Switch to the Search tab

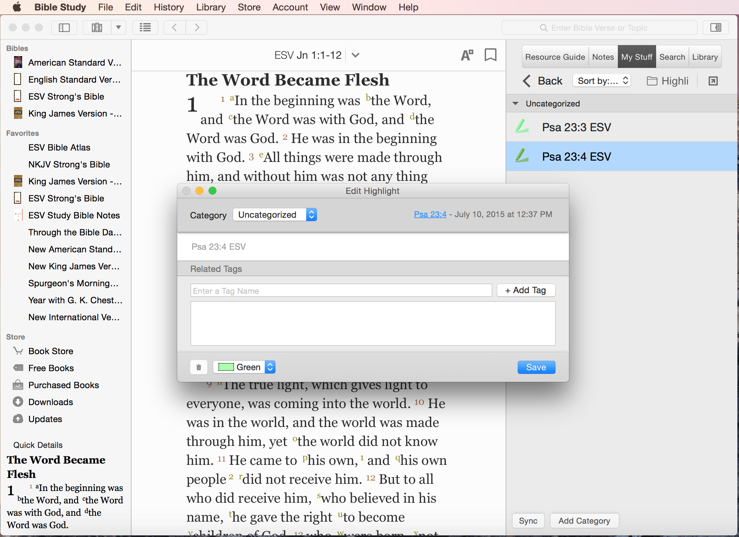coord(672,57)
